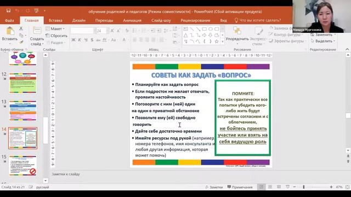Open the Заменить replace dropdown

[x=323, y=35]
